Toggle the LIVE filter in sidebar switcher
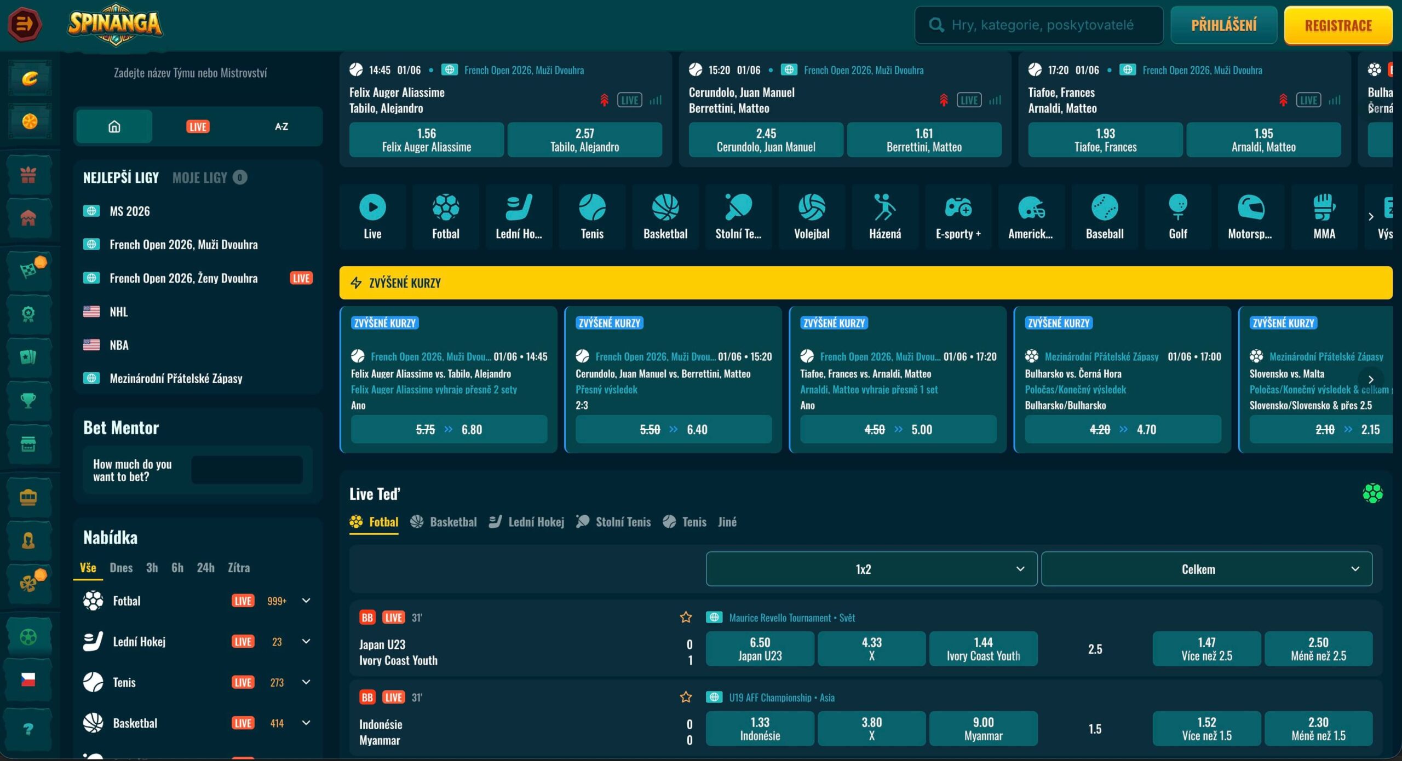Image resolution: width=1402 pixels, height=761 pixels. click(x=198, y=126)
